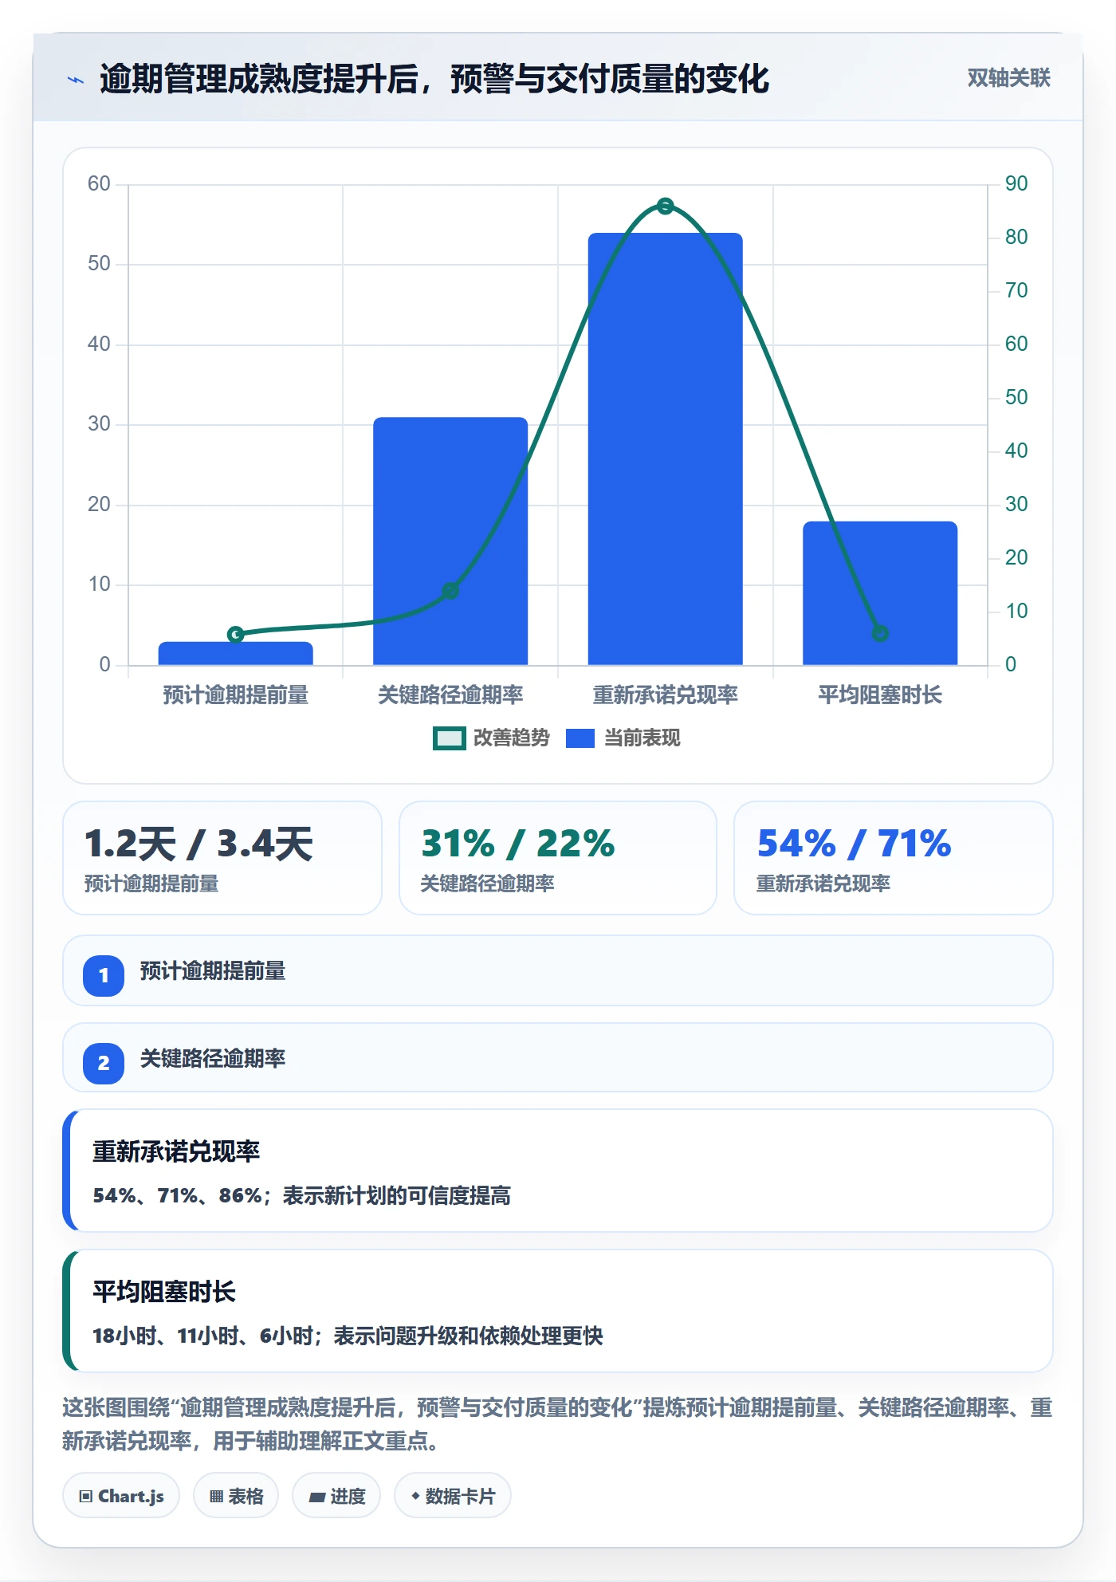This screenshot has height=1582, width=1116.
Task: Click the chart title 逾期管理成熟度提升后
Action: (x=434, y=79)
